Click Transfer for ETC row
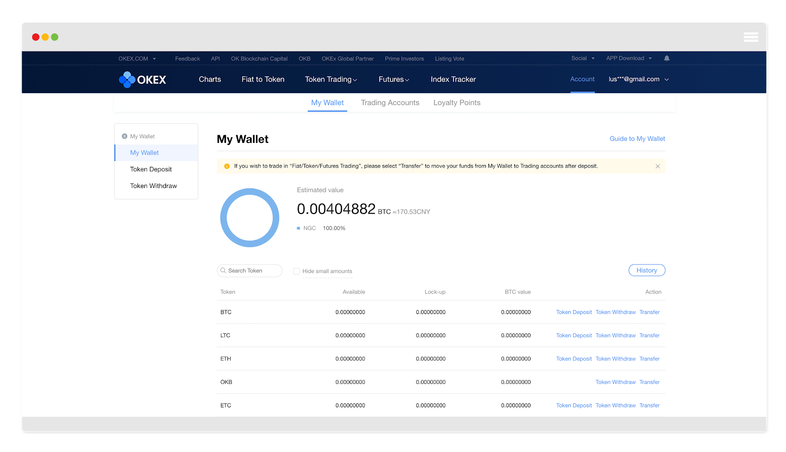This screenshot has height=452, width=786. pyautogui.click(x=649, y=405)
